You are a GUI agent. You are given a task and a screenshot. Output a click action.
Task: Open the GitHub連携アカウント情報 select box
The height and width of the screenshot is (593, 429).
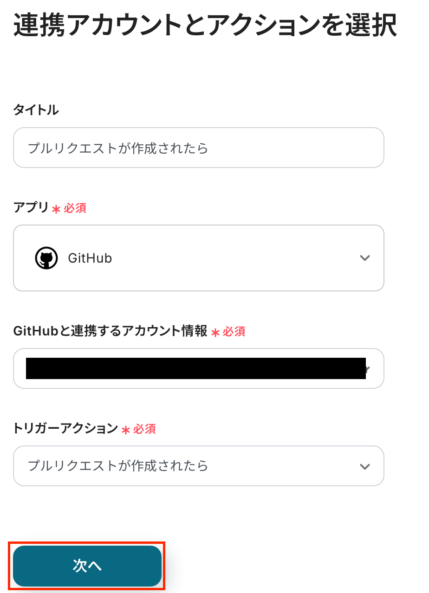(x=199, y=368)
